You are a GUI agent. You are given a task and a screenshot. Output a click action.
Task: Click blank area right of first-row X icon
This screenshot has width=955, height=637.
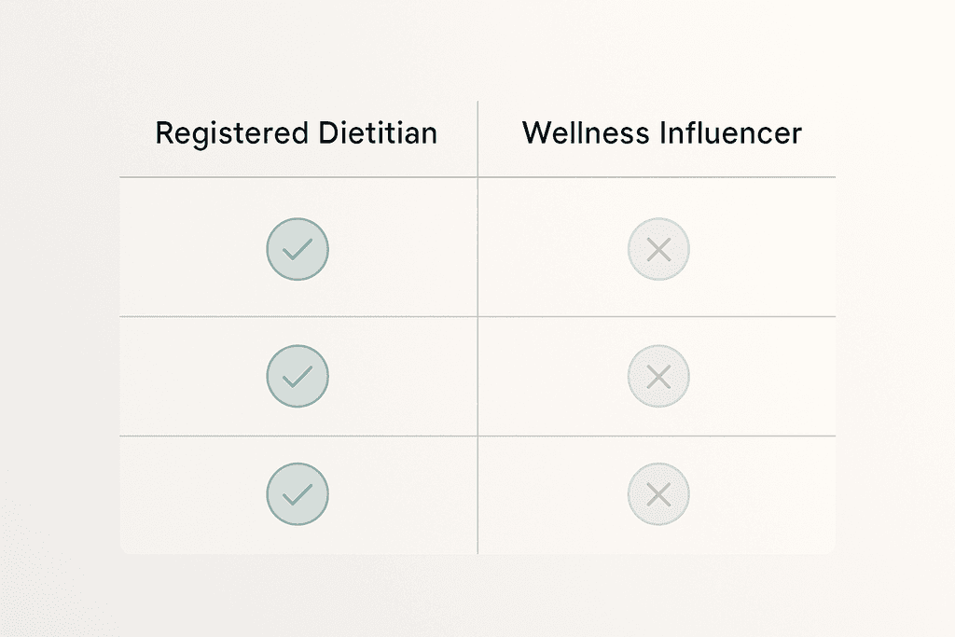point(765,249)
